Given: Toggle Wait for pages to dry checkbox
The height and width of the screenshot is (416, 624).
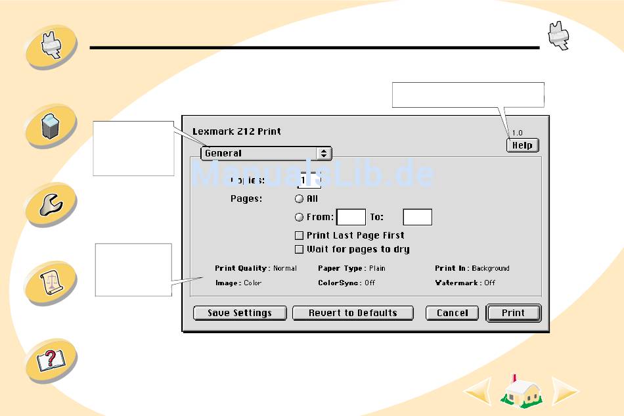Looking at the screenshot, I should tap(299, 250).
